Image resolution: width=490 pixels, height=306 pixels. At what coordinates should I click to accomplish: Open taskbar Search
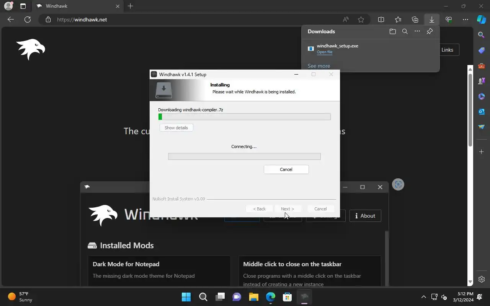203,297
